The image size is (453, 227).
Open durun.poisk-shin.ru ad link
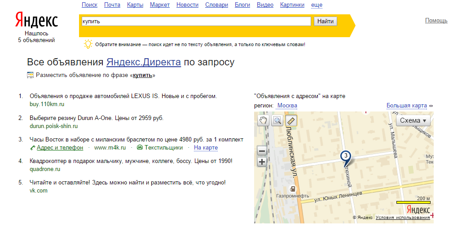coord(53,126)
